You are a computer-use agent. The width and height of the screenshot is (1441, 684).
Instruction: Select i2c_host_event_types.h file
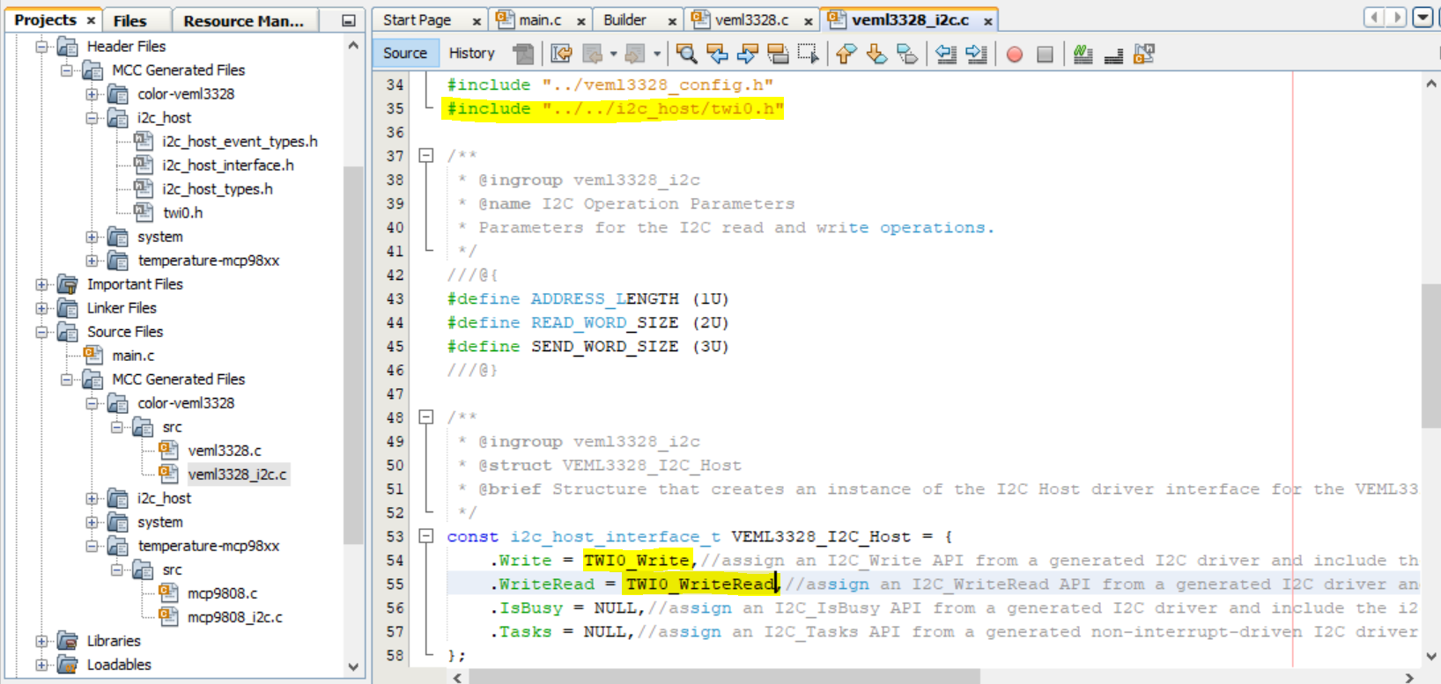click(x=240, y=141)
